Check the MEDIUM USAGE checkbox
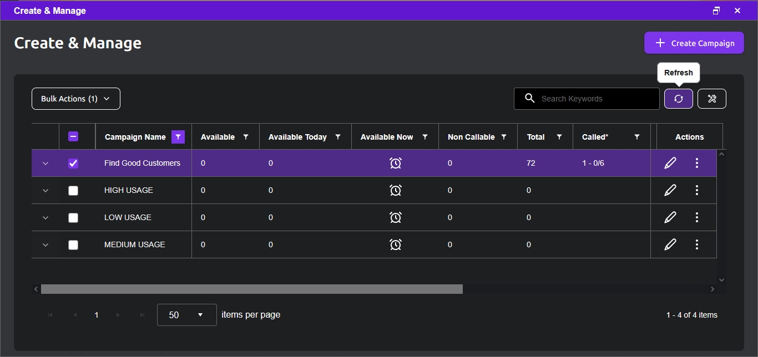The image size is (758, 357). [x=73, y=245]
